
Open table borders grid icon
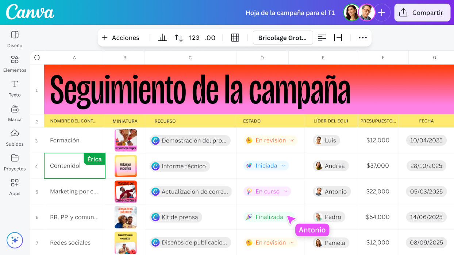tap(235, 38)
